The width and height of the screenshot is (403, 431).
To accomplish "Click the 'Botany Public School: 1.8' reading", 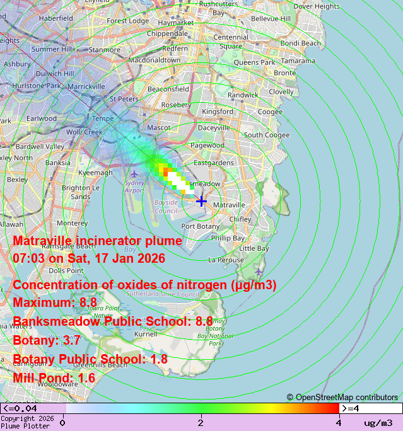I will [x=90, y=359].
